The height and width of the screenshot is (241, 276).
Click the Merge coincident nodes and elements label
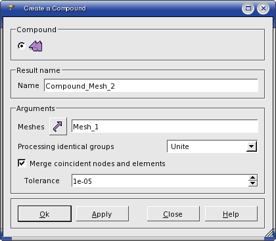97,164
